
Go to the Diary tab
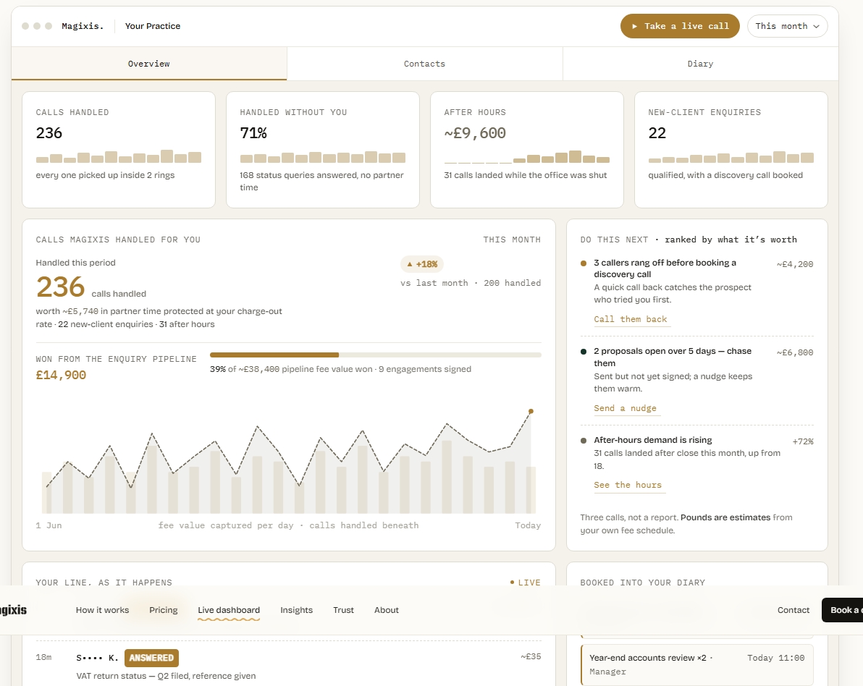click(700, 64)
